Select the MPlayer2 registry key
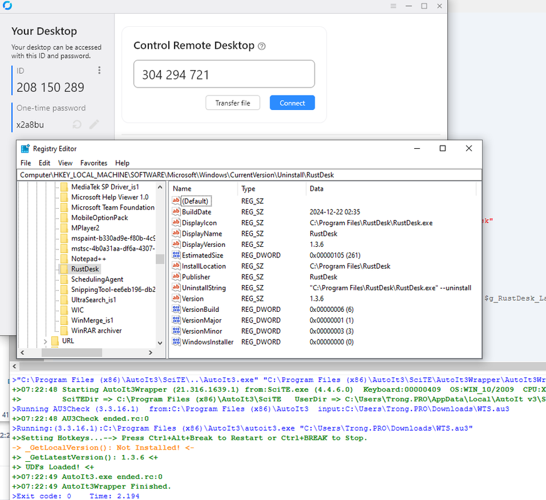 coord(85,228)
